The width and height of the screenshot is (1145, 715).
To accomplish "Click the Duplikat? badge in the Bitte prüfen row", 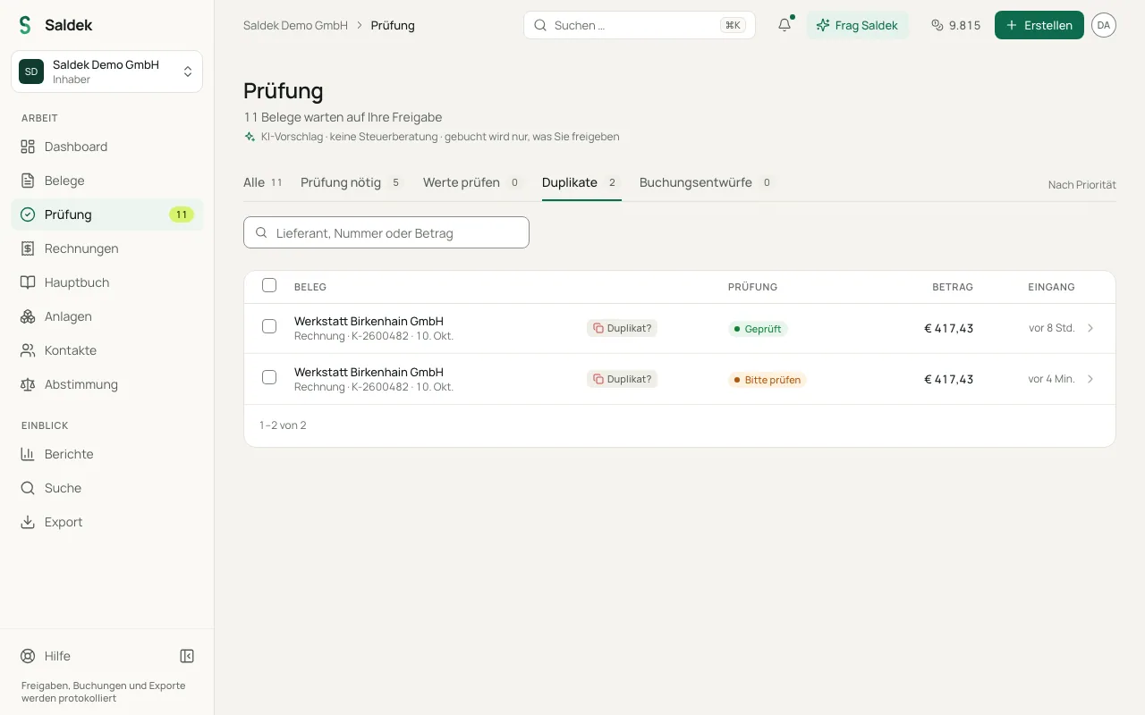I will (x=622, y=379).
